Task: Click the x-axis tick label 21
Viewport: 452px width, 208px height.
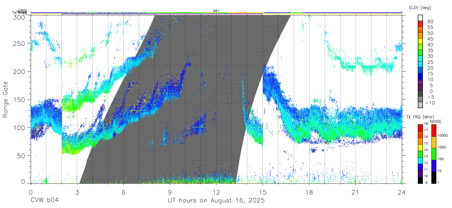Action: [x=356, y=192]
